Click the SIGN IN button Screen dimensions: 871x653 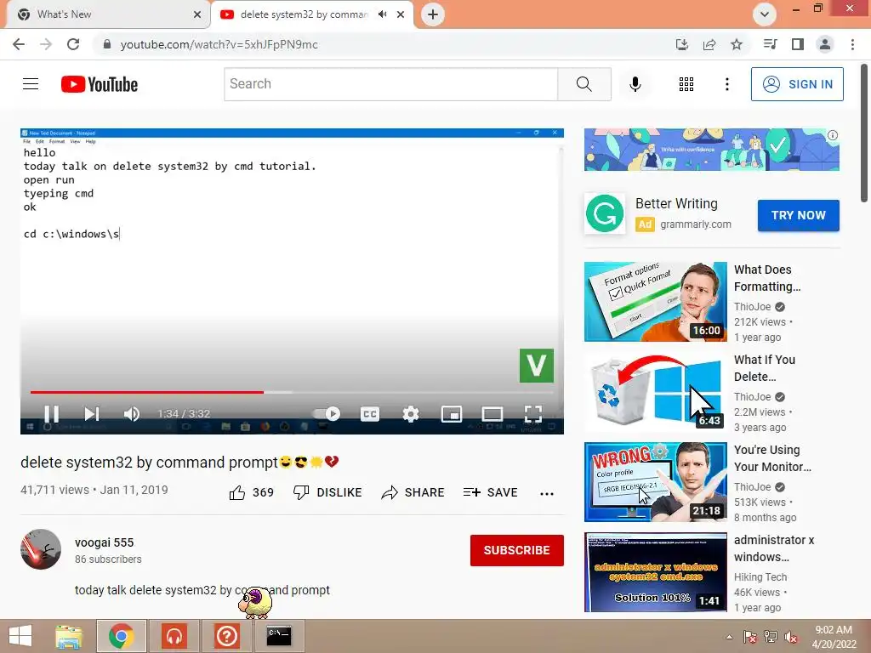coord(797,84)
